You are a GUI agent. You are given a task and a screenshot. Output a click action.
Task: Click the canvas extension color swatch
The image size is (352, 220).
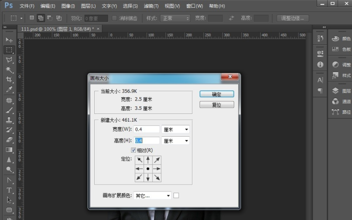[x=176, y=196]
